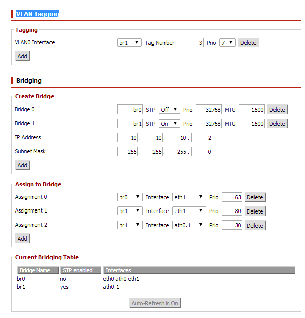Click the Auto-Refresh is On button
The width and height of the screenshot is (305, 318).
click(155, 303)
